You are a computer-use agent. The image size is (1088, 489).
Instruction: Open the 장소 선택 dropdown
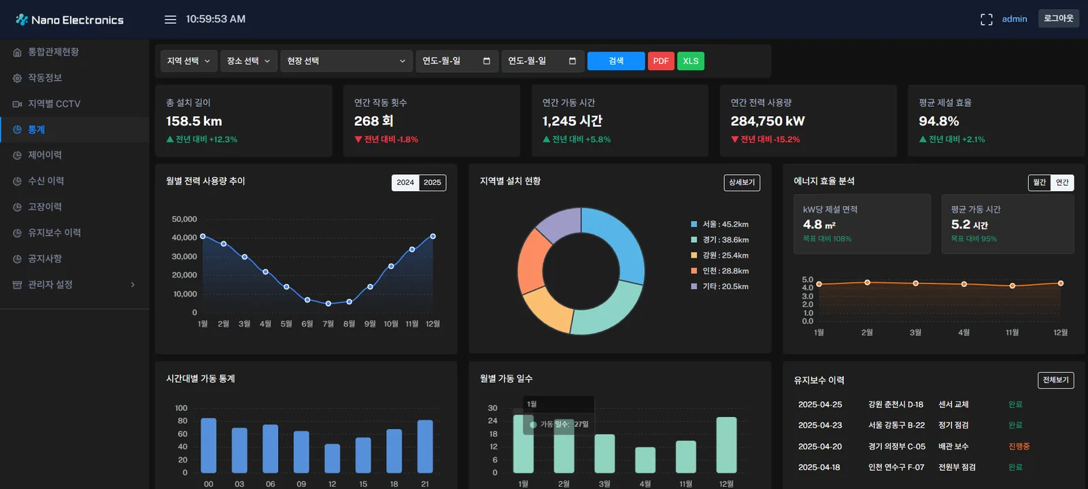click(249, 61)
